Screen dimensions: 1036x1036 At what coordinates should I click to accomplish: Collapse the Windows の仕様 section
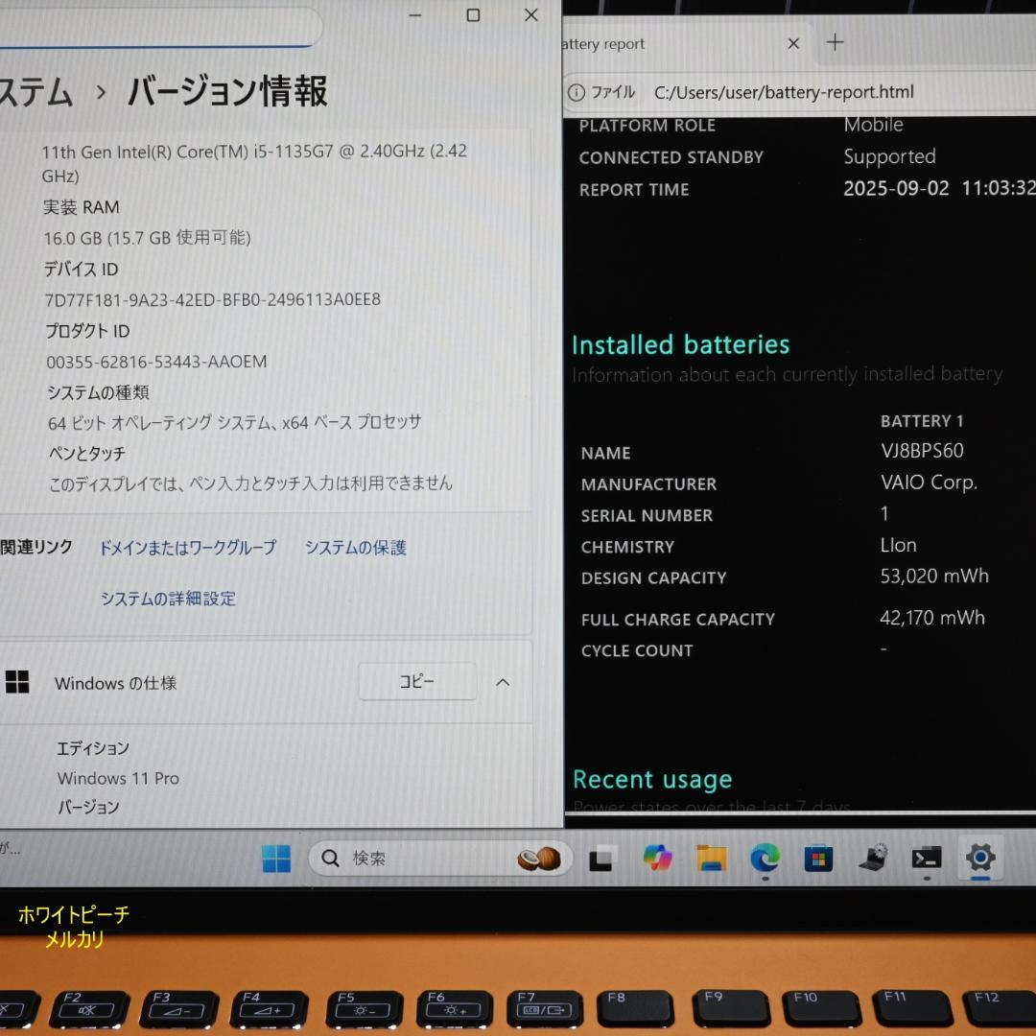503,682
